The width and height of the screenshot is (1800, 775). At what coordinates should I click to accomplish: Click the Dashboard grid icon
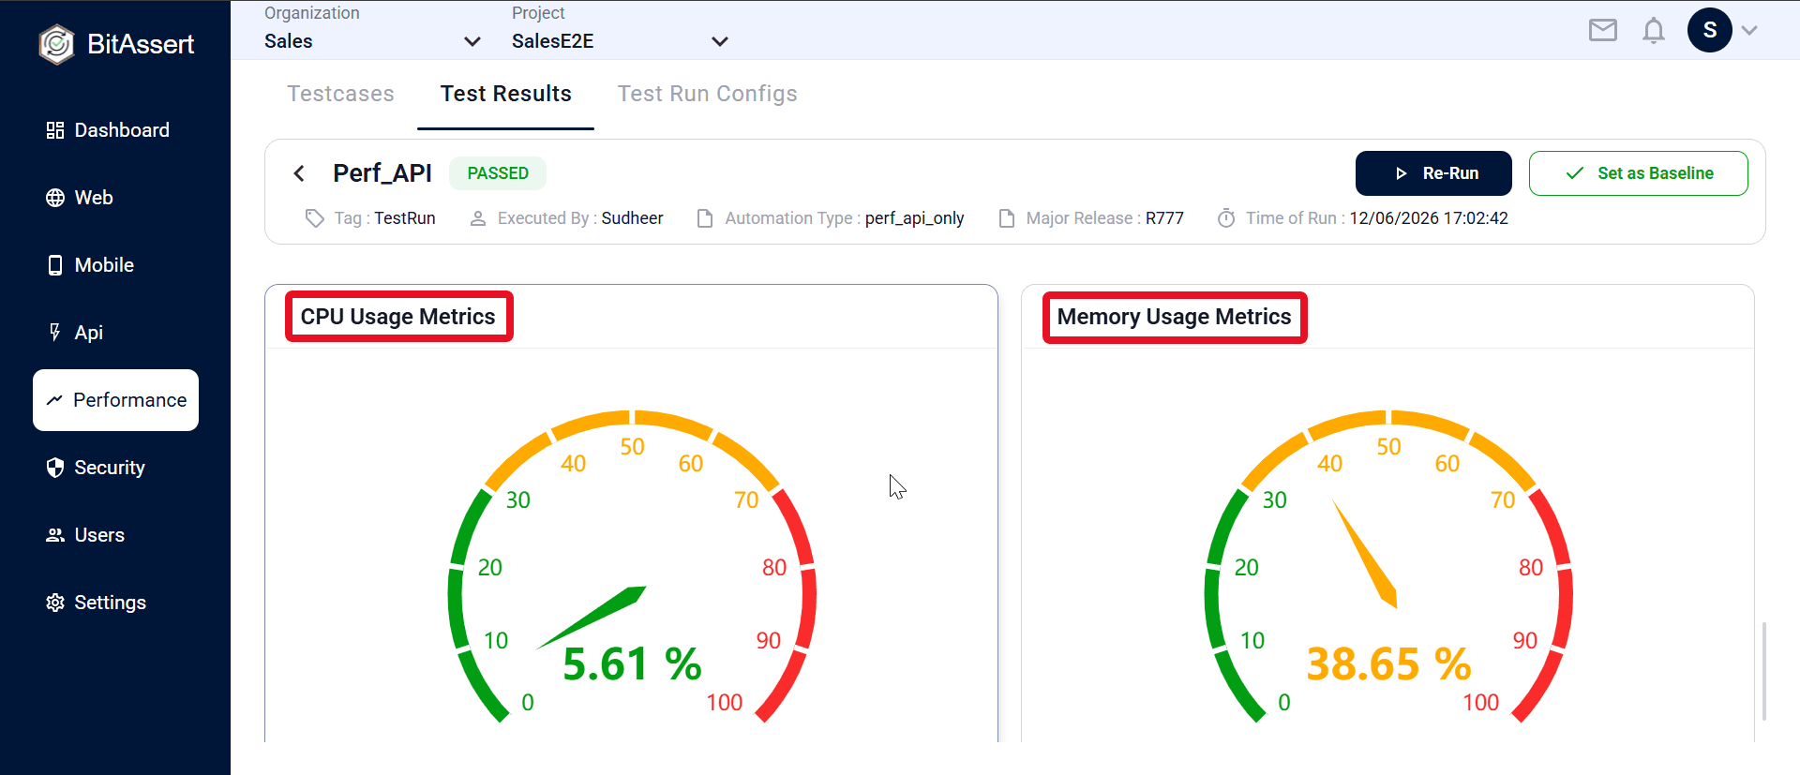click(x=55, y=130)
